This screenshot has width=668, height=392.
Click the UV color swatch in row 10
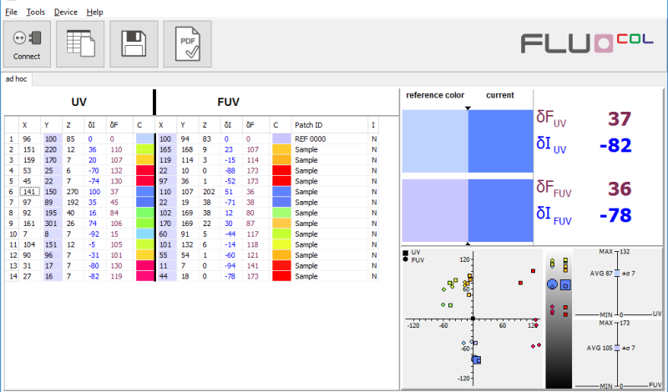point(144,234)
